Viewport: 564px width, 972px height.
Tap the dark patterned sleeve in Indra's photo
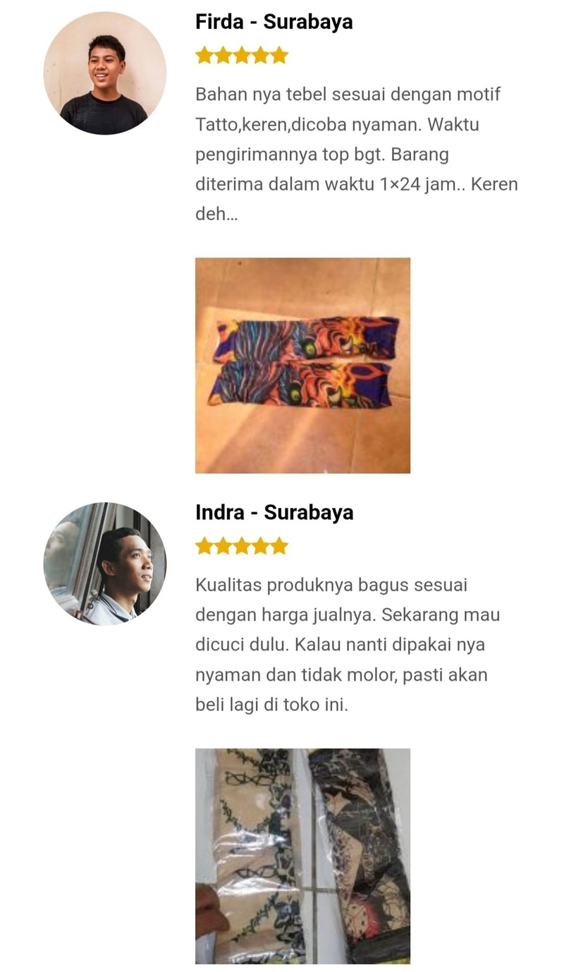360,856
